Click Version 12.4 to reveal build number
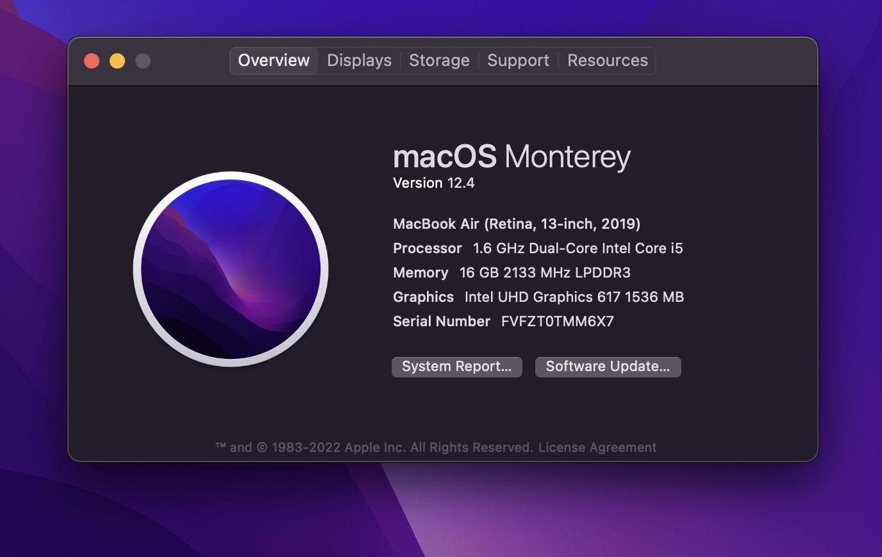The image size is (882, 557). [433, 183]
